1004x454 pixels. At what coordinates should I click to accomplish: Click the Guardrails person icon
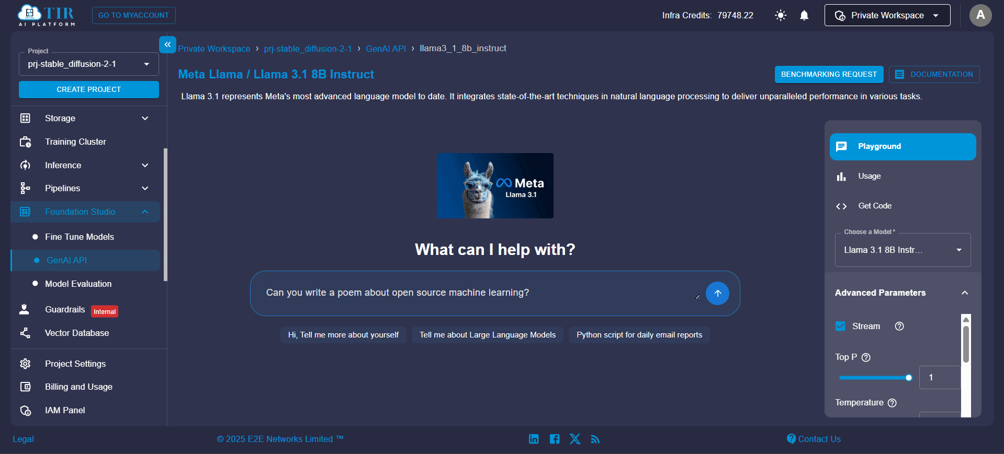[x=24, y=309]
